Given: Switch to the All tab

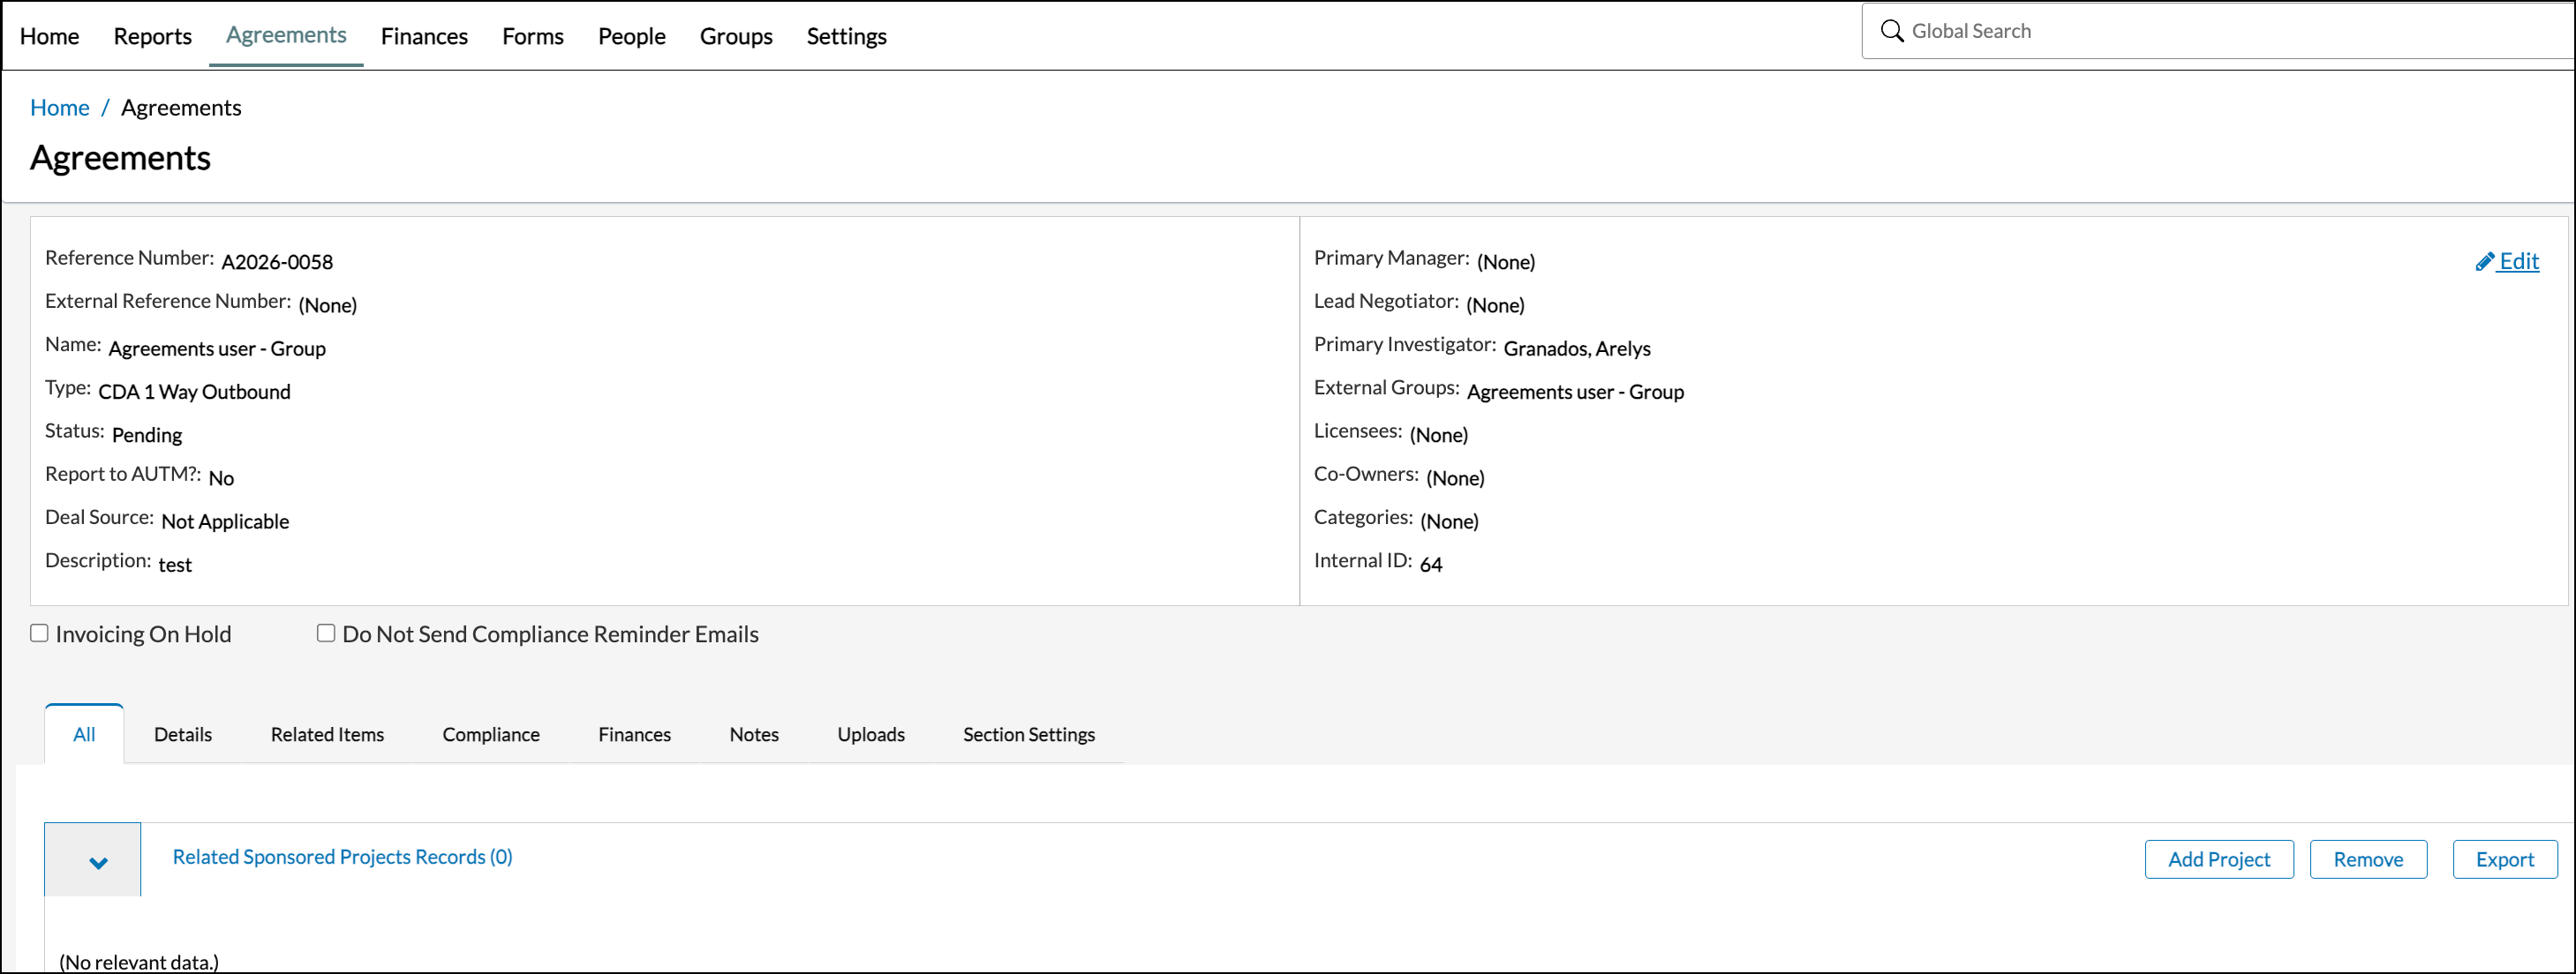Looking at the screenshot, I should click(84, 734).
